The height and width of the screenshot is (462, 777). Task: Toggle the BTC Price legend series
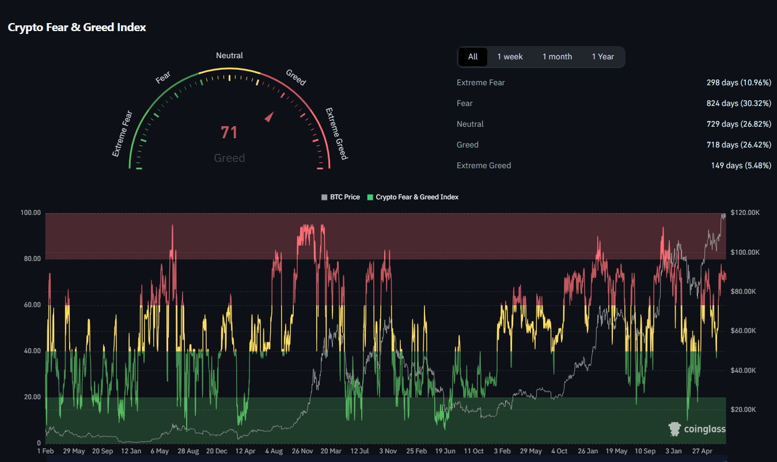[x=340, y=197]
